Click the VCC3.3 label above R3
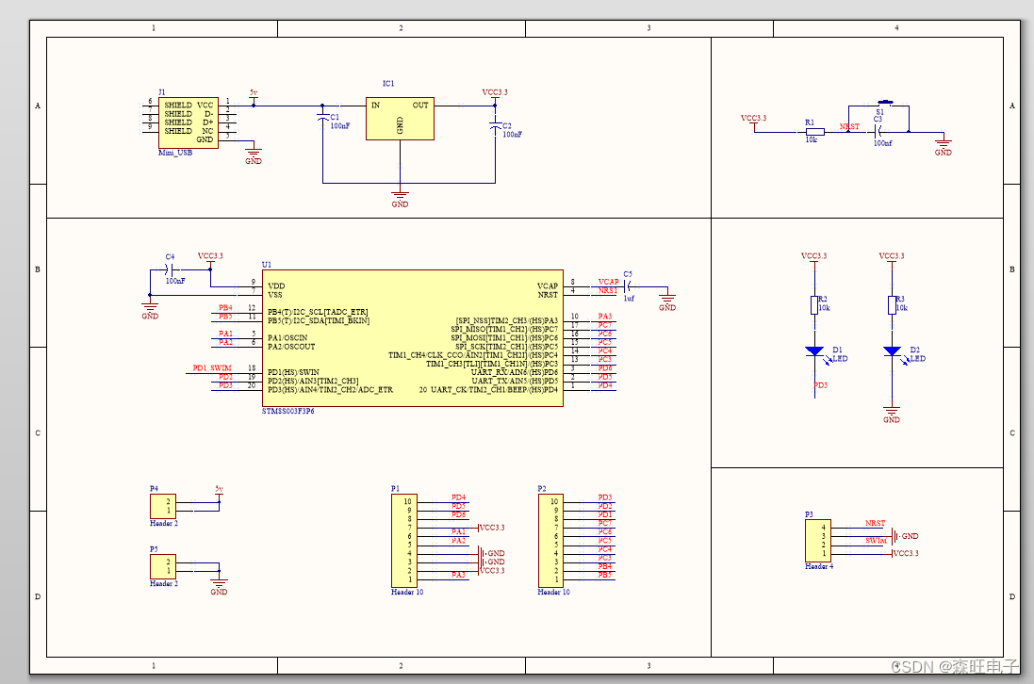The width and height of the screenshot is (1034, 684). pos(892,255)
